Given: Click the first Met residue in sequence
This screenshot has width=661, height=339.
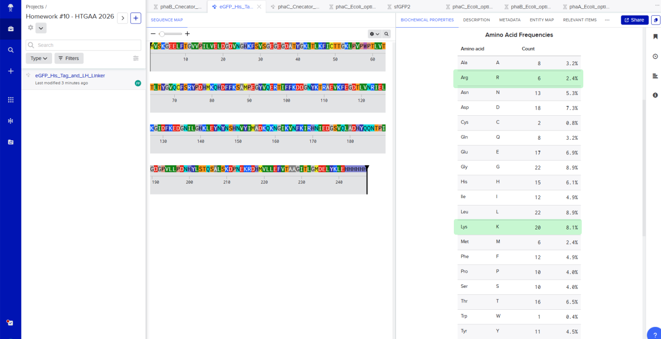Looking at the screenshot, I should (x=152, y=46).
